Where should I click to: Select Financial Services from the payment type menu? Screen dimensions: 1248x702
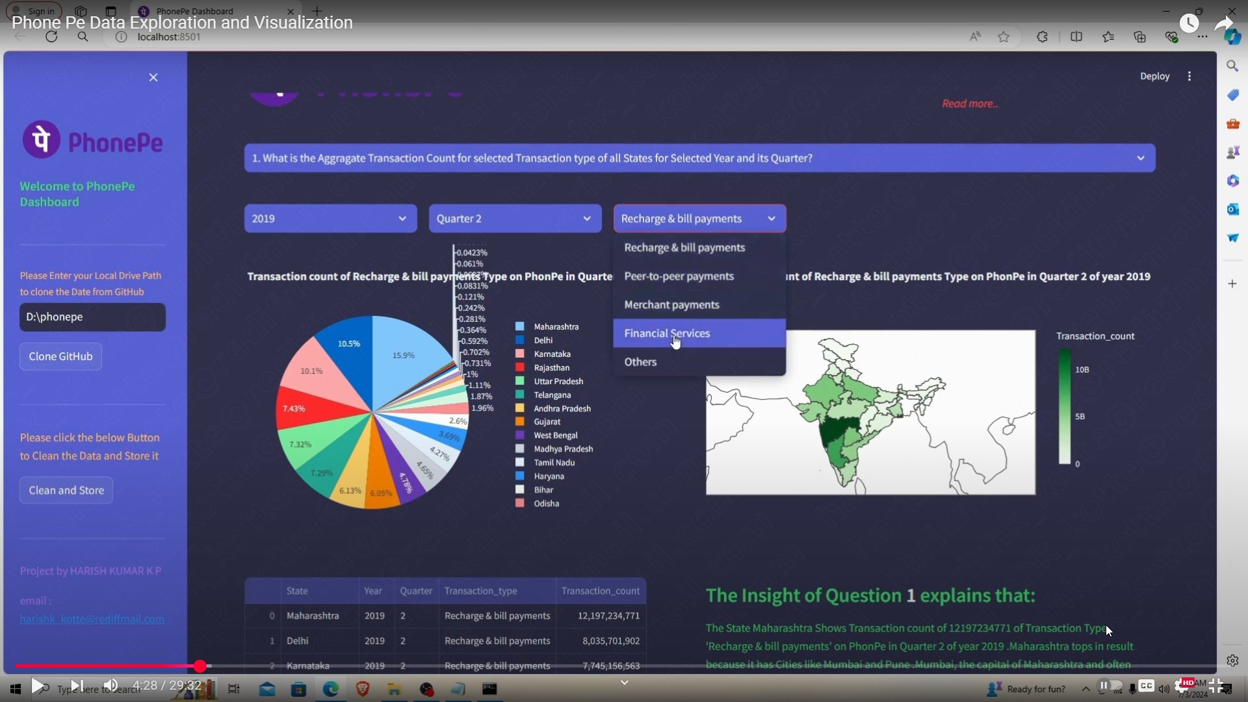coord(668,333)
